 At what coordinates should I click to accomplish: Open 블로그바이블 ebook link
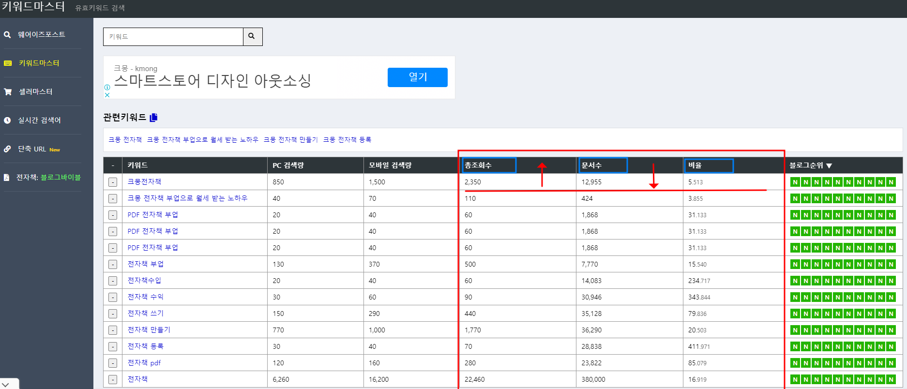tap(60, 178)
